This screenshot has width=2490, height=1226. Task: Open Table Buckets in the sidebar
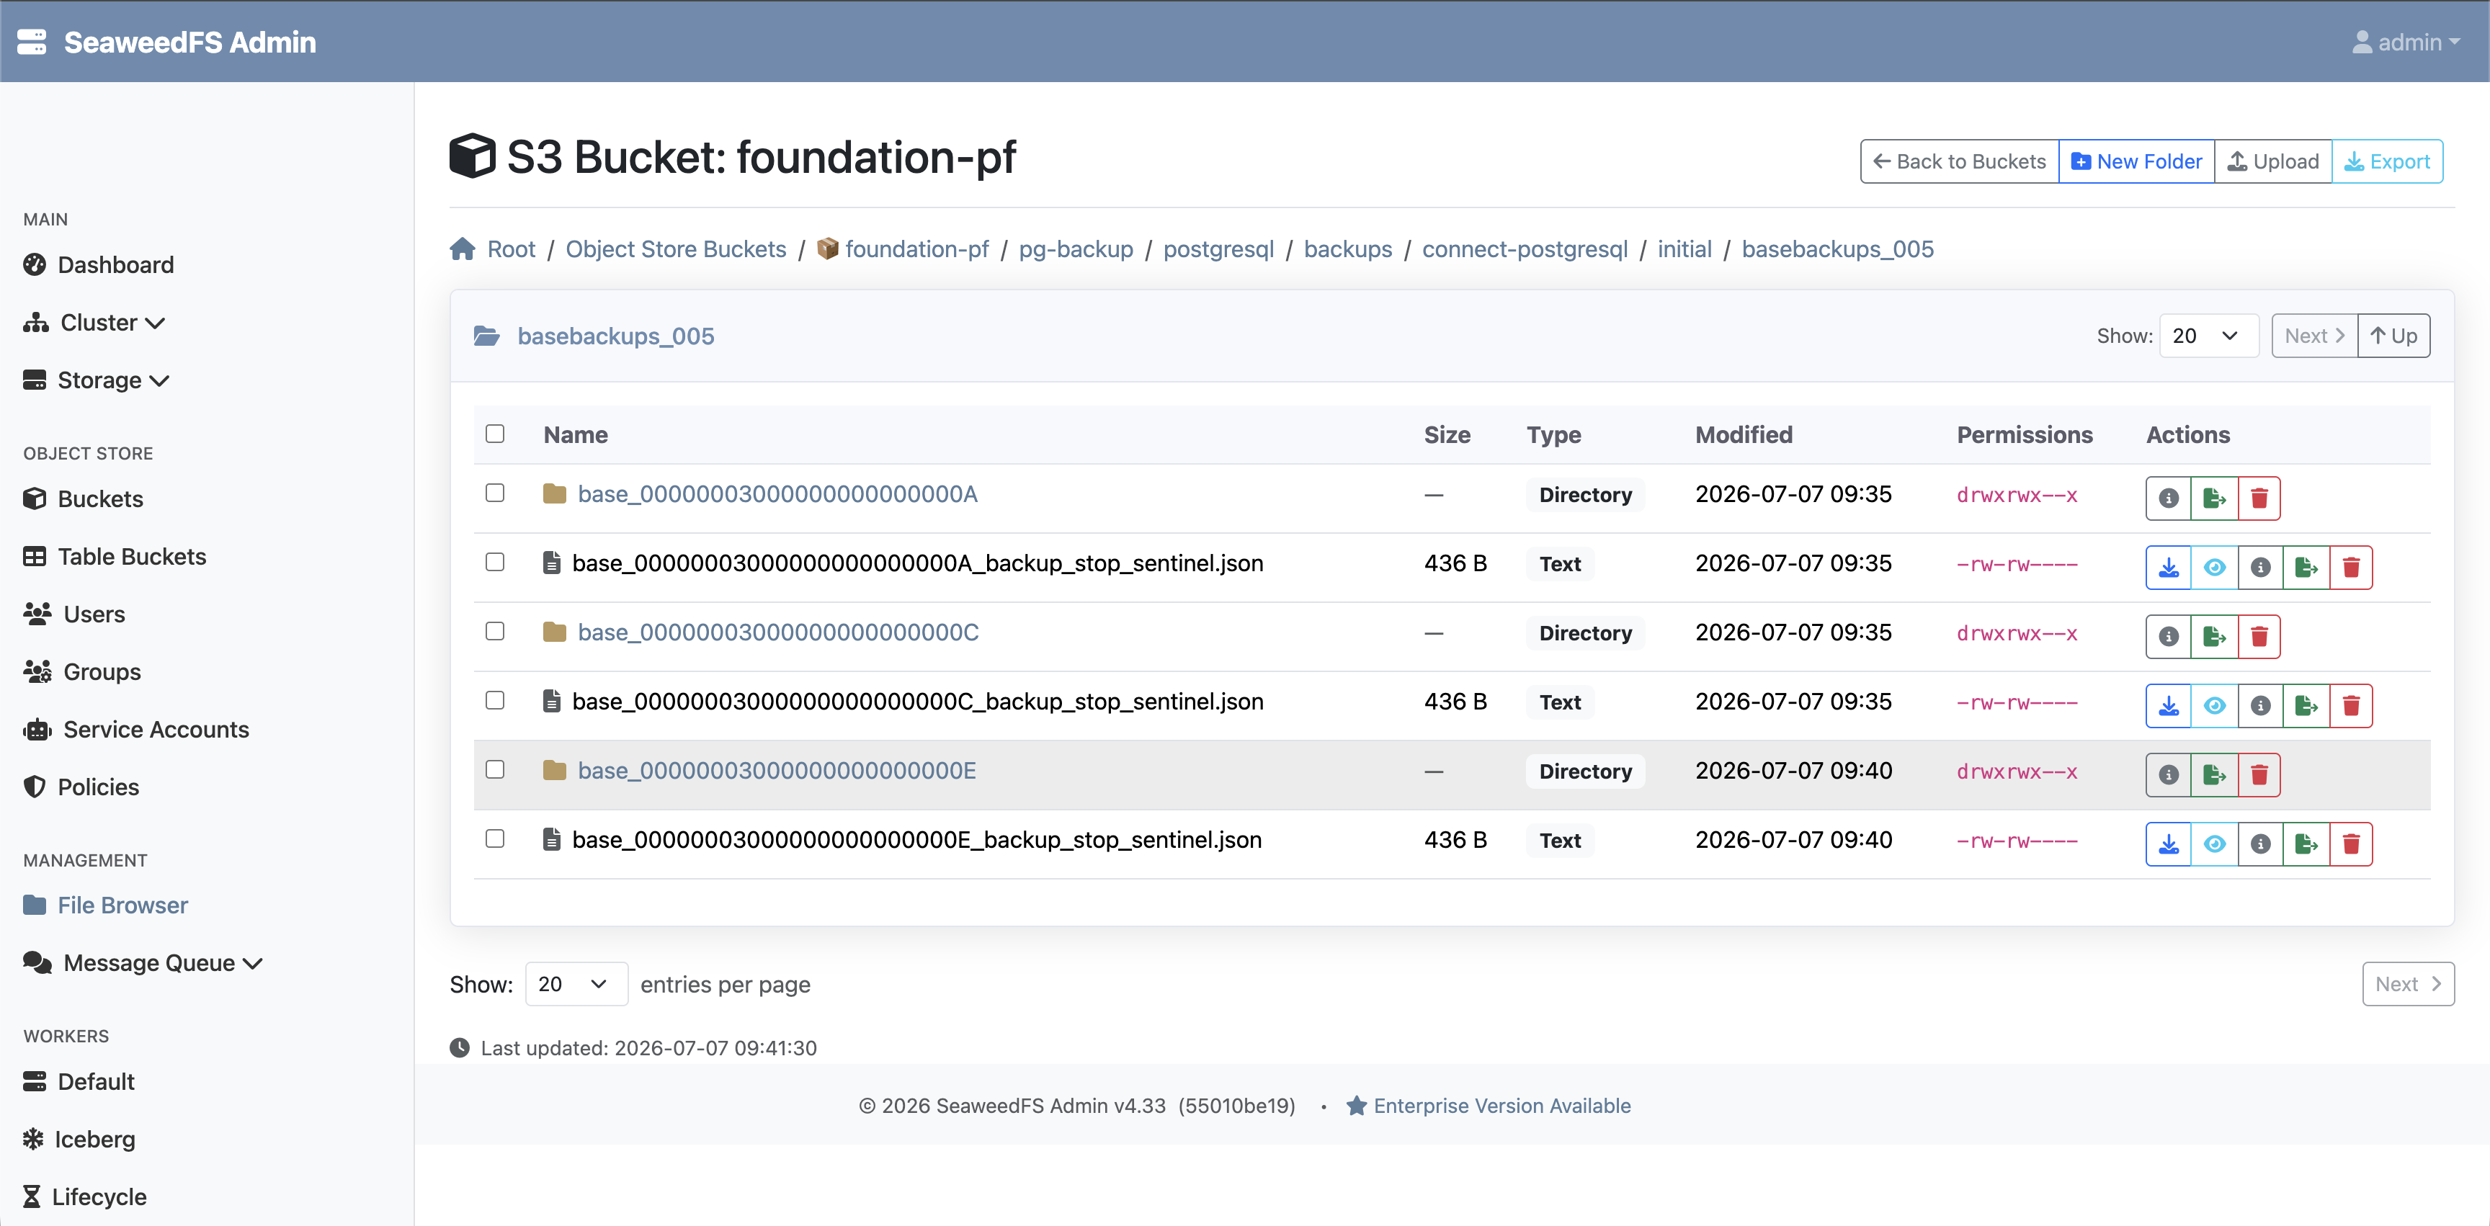click(x=115, y=557)
